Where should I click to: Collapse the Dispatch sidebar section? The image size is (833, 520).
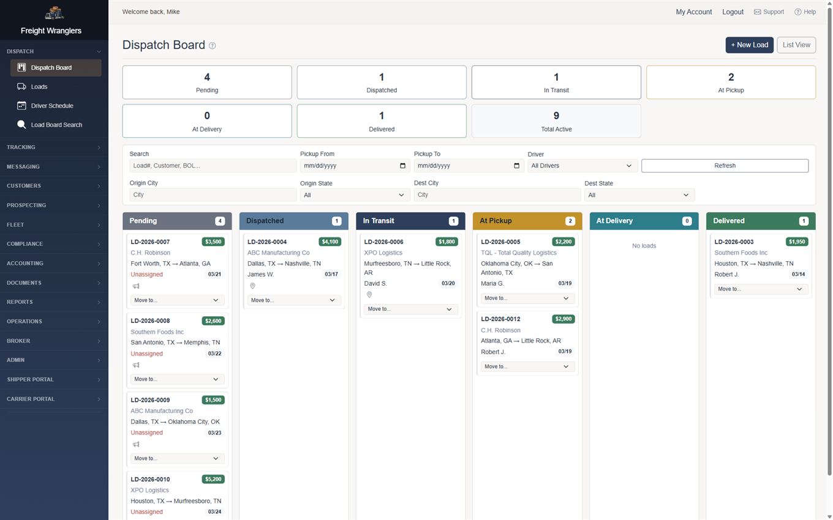54,51
